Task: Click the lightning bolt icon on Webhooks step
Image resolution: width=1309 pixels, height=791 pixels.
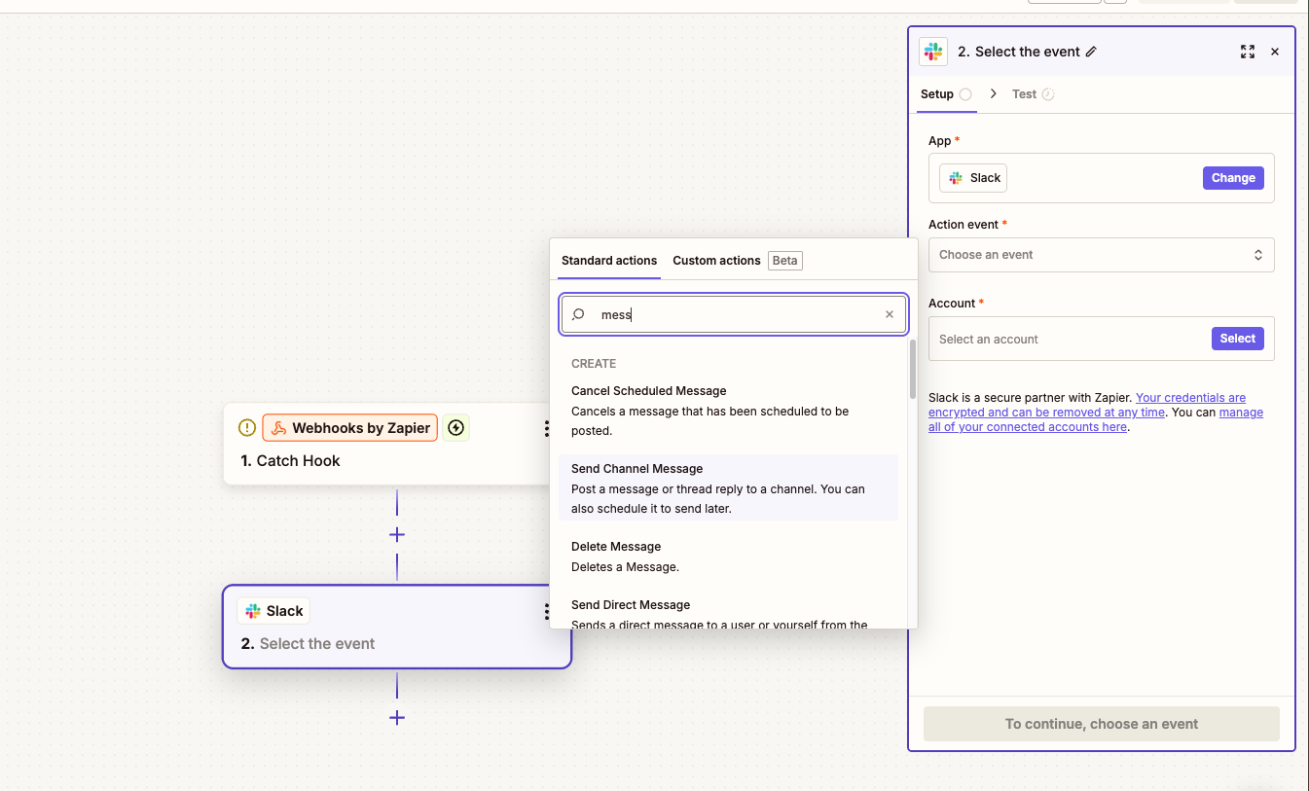Action: [455, 428]
